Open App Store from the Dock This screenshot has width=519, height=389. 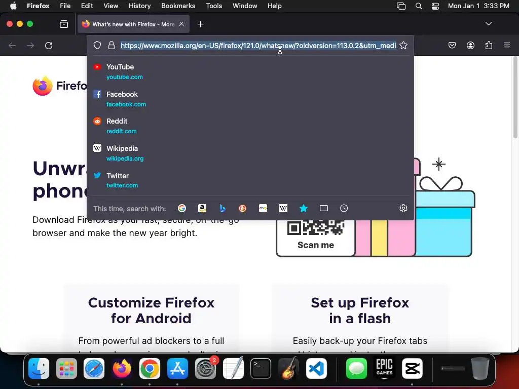pyautogui.click(x=177, y=368)
